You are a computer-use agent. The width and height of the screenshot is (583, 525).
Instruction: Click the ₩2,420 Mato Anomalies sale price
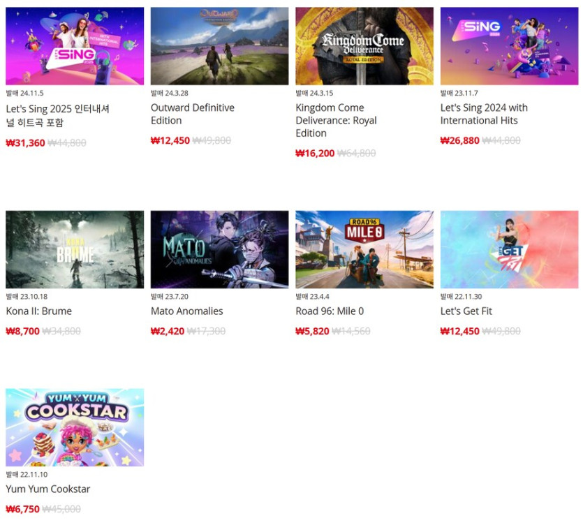click(168, 332)
